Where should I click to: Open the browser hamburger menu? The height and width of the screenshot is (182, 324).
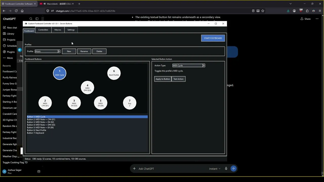(x=320, y=11)
